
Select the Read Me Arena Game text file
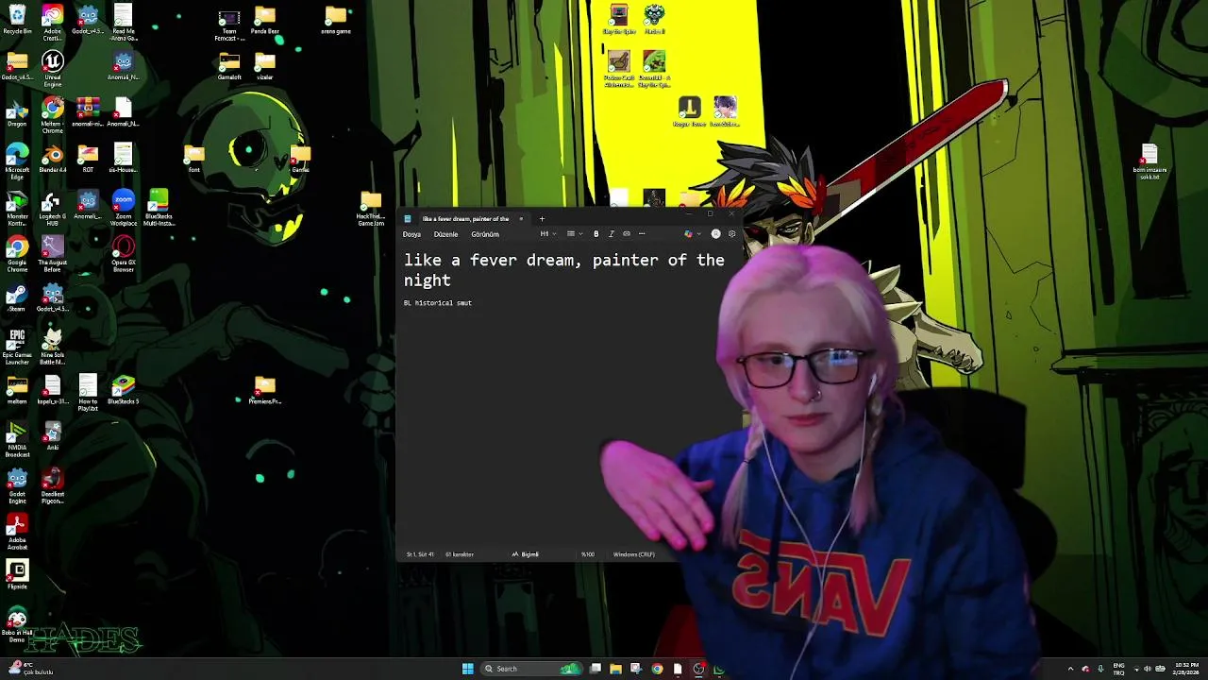[x=124, y=24]
